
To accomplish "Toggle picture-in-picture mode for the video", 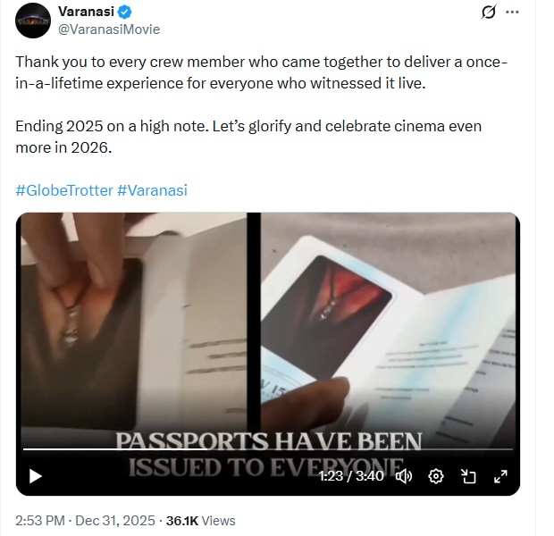I will [468, 476].
